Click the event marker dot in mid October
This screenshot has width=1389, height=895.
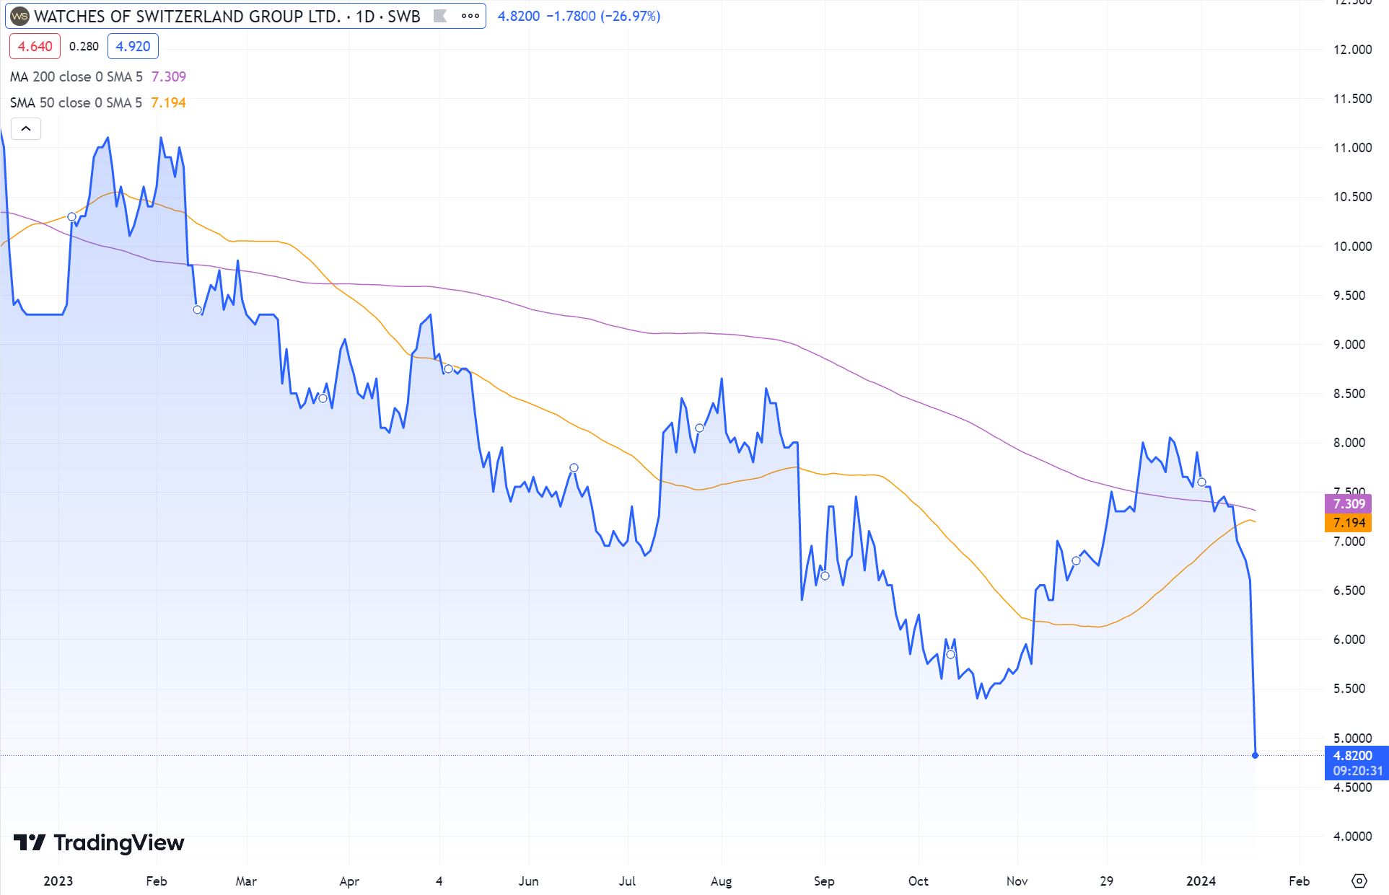coord(950,654)
